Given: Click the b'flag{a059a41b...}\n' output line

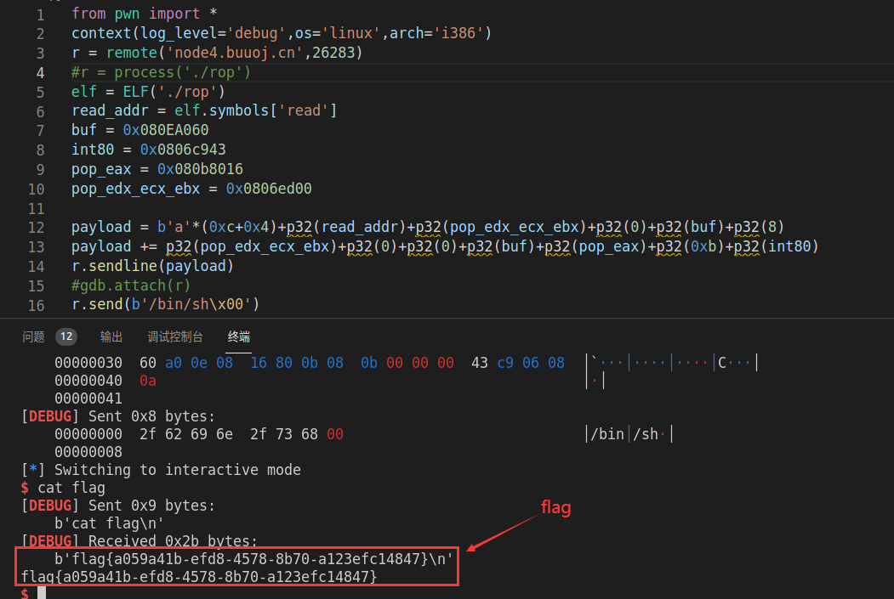Looking at the screenshot, I should (253, 558).
